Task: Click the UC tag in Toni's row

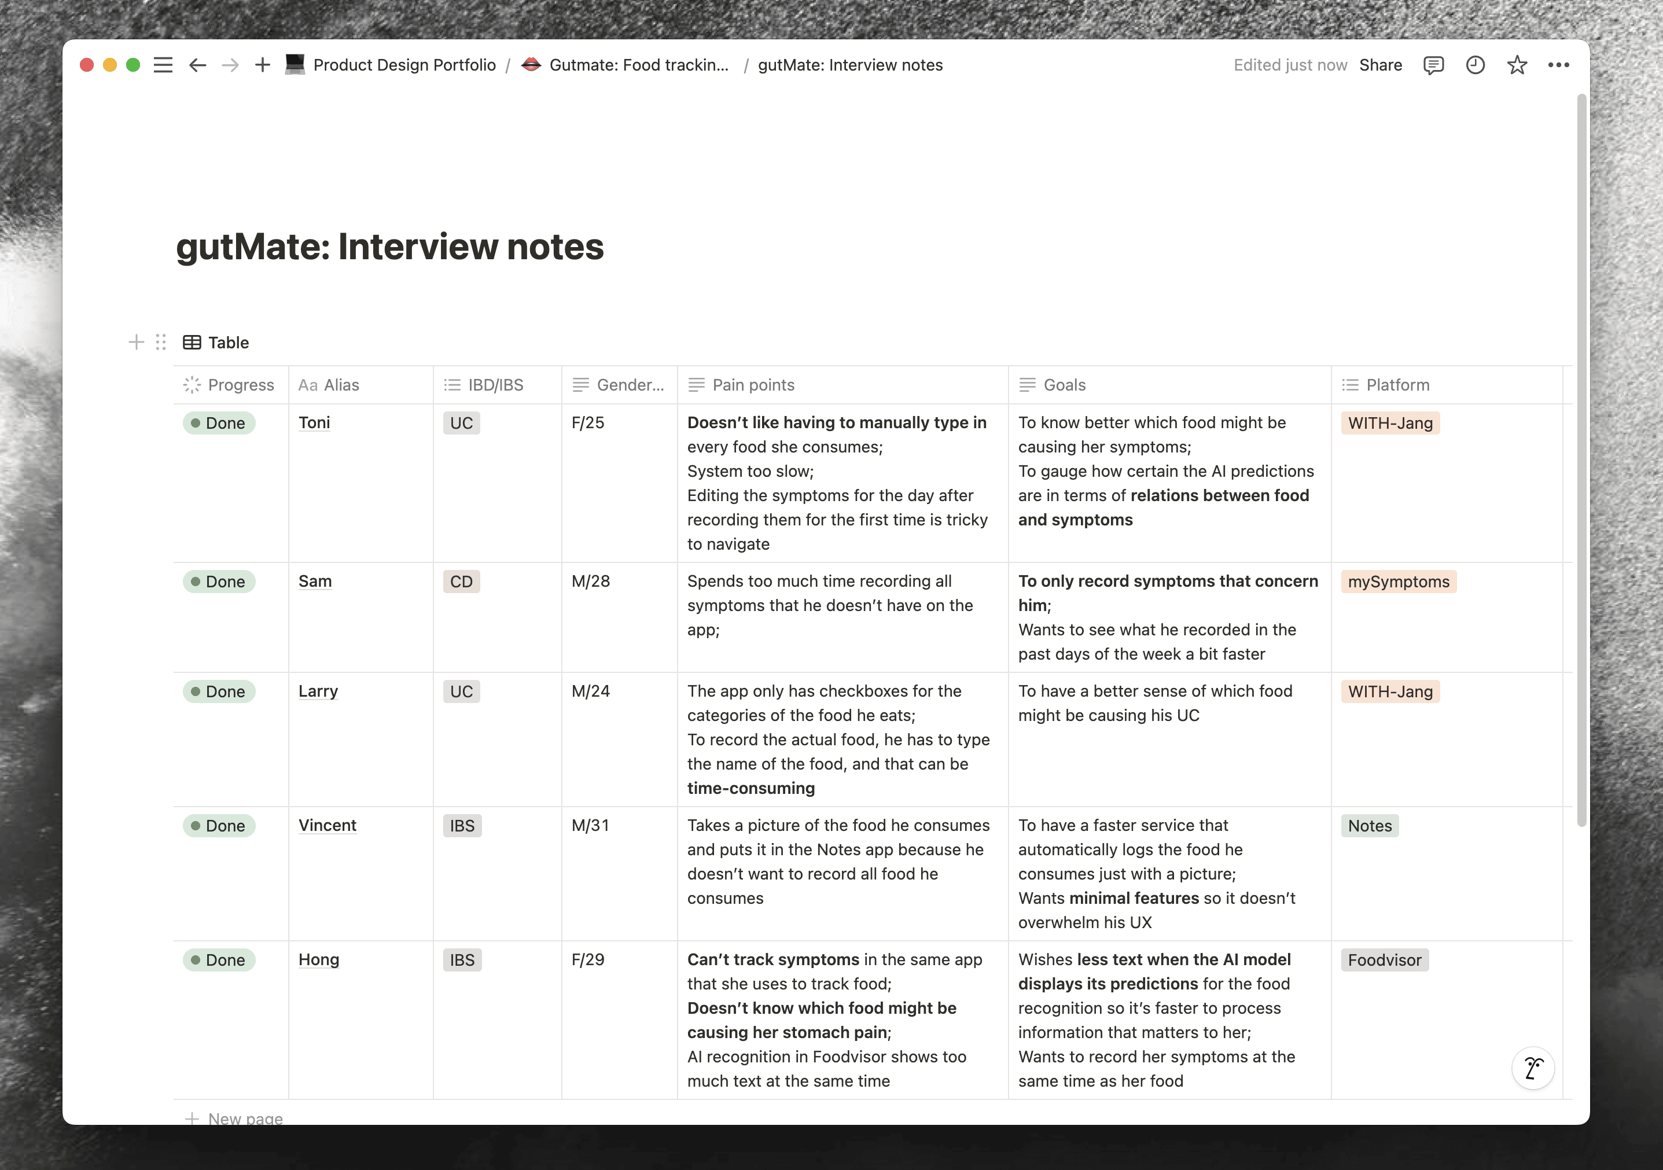Action: [461, 423]
